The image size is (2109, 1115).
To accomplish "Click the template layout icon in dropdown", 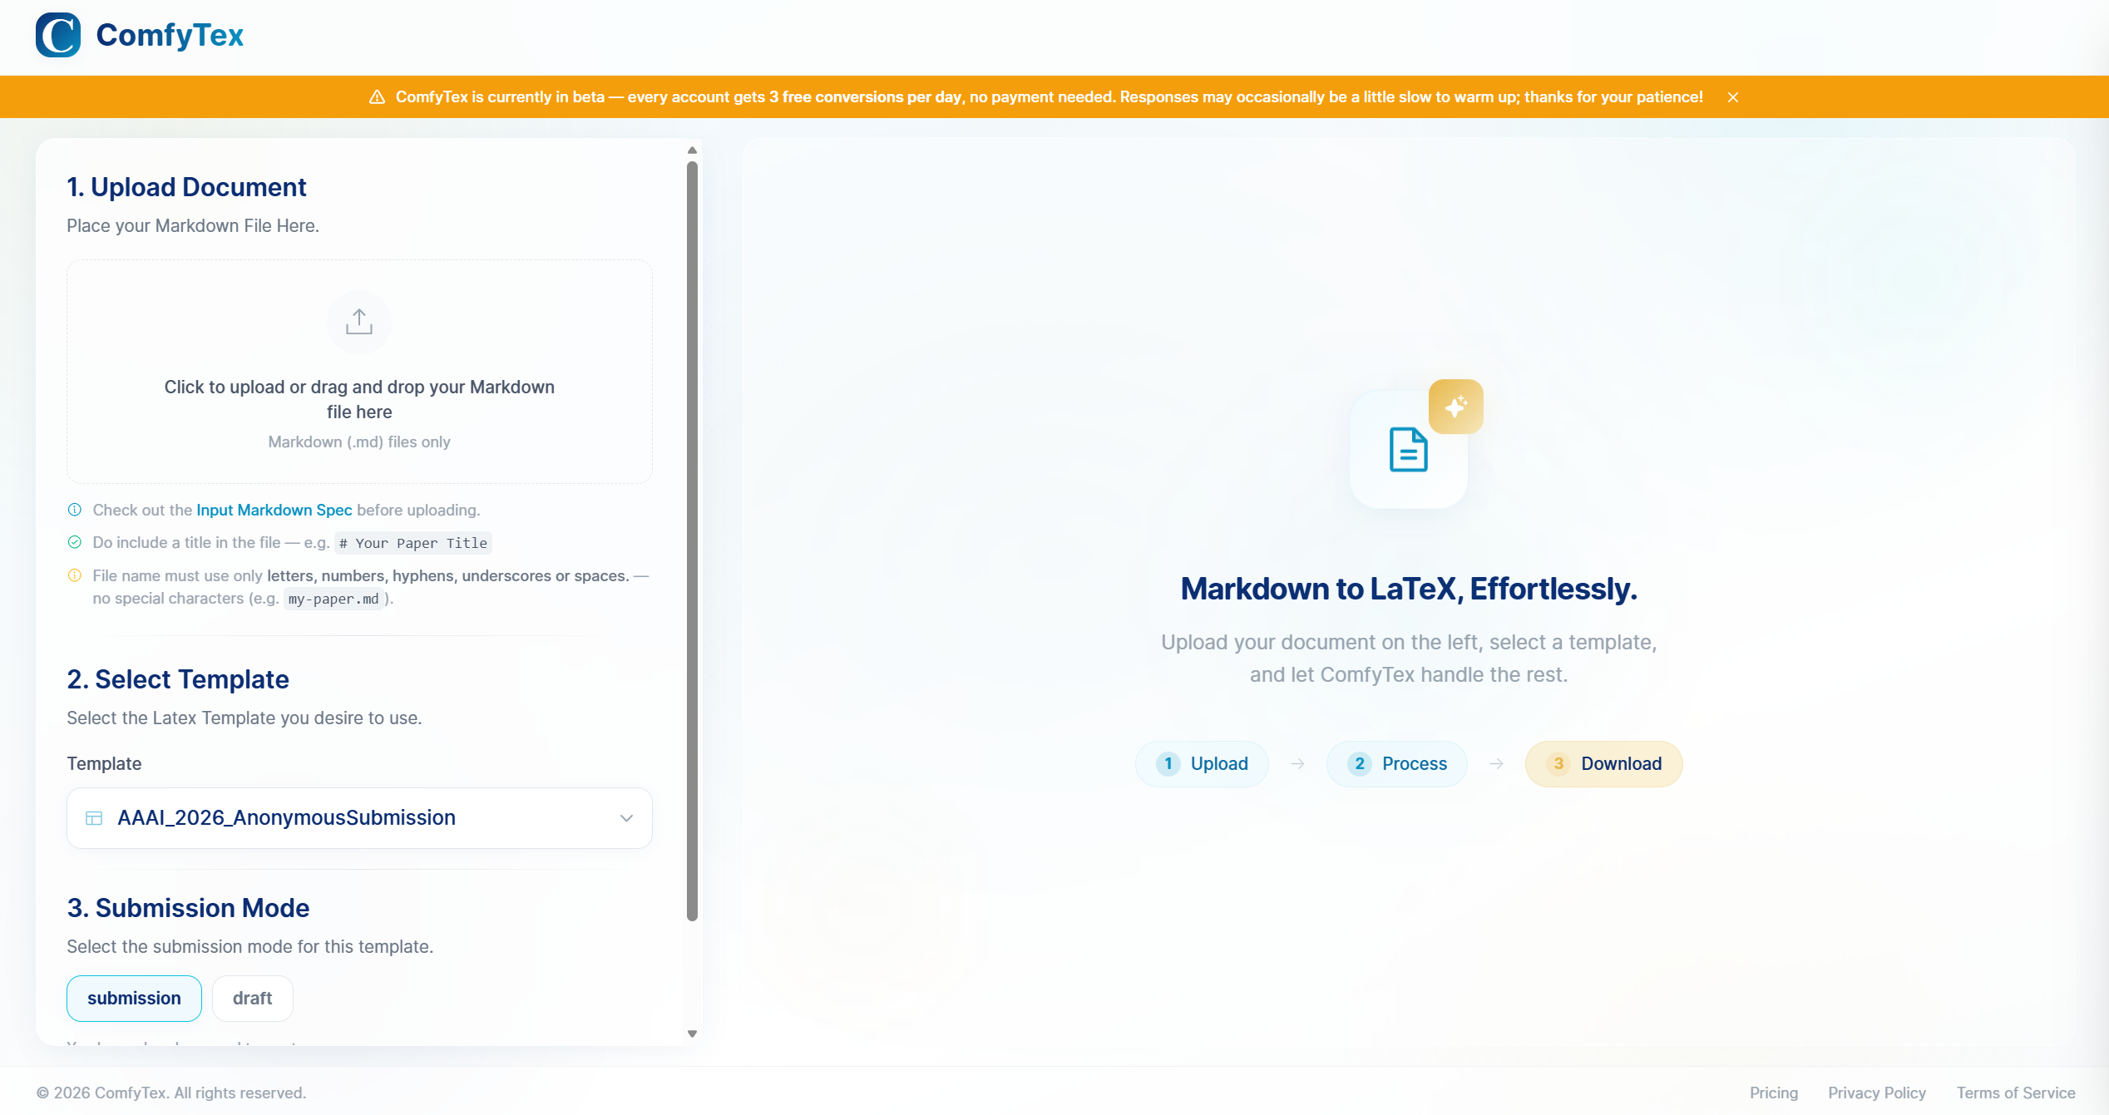I will (x=95, y=818).
